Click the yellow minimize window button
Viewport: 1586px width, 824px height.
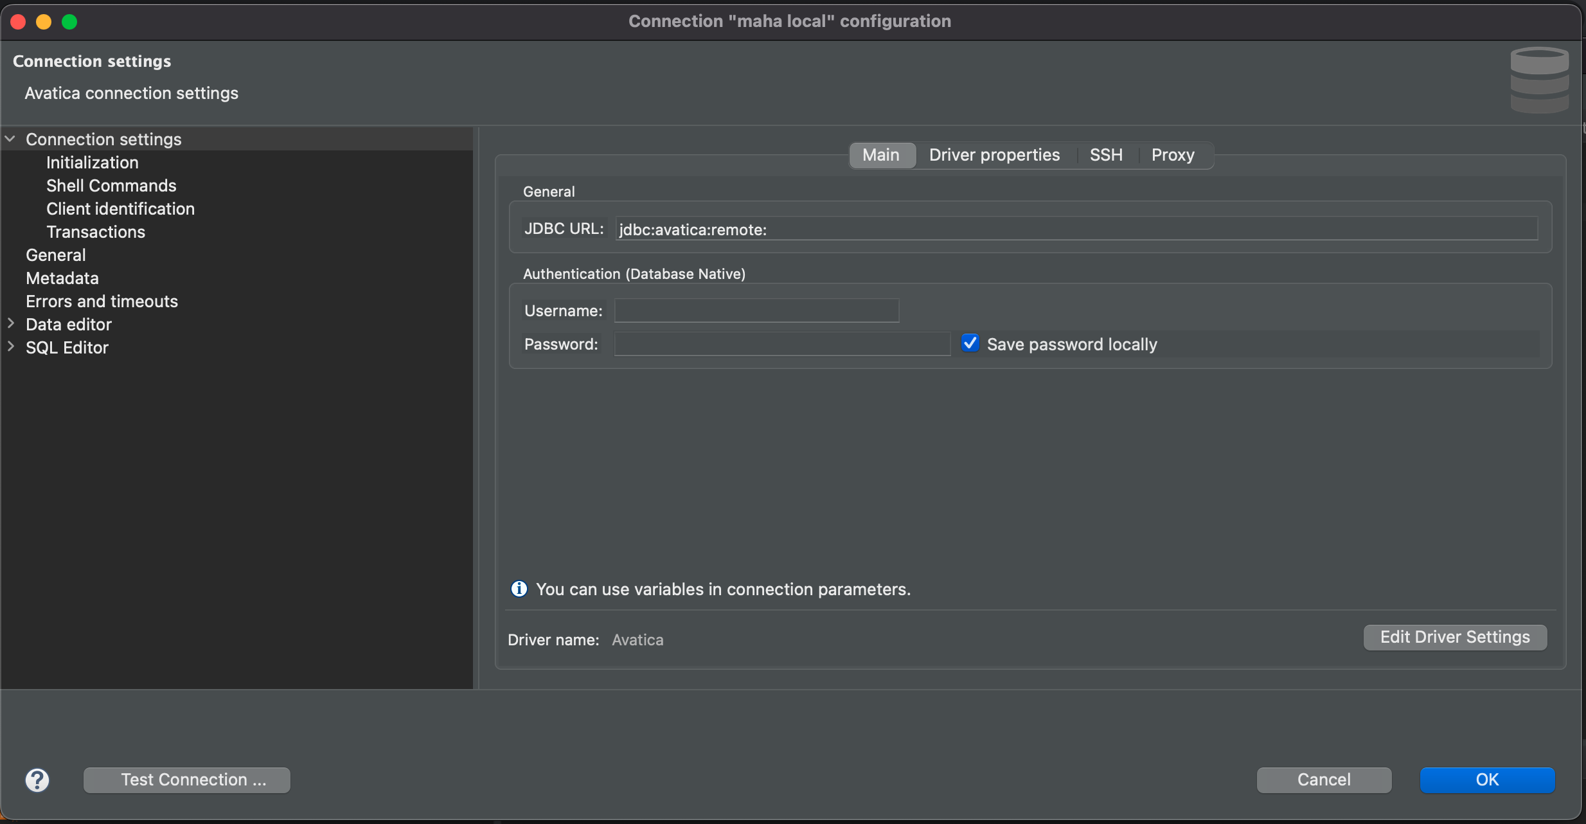44,22
